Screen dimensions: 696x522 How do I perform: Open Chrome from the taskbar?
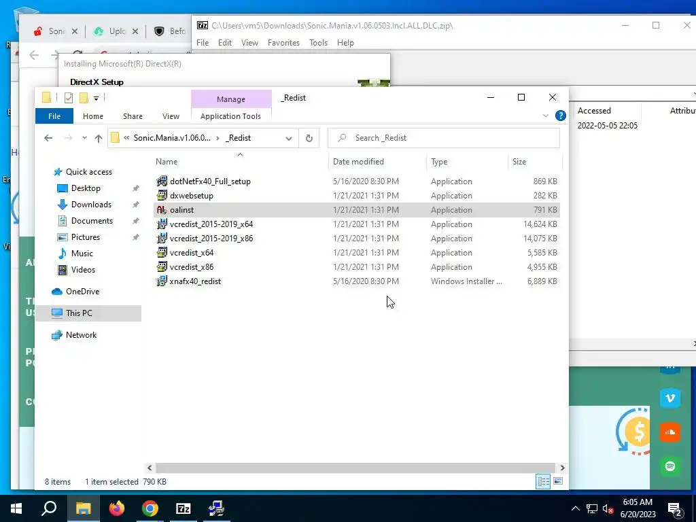[150, 508]
